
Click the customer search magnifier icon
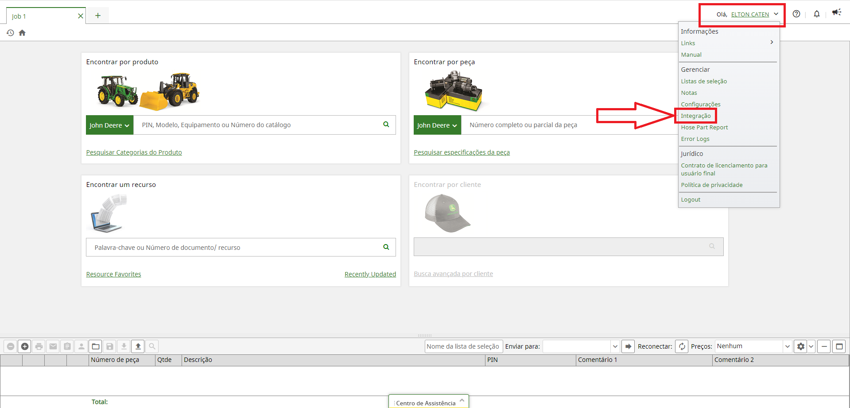712,246
